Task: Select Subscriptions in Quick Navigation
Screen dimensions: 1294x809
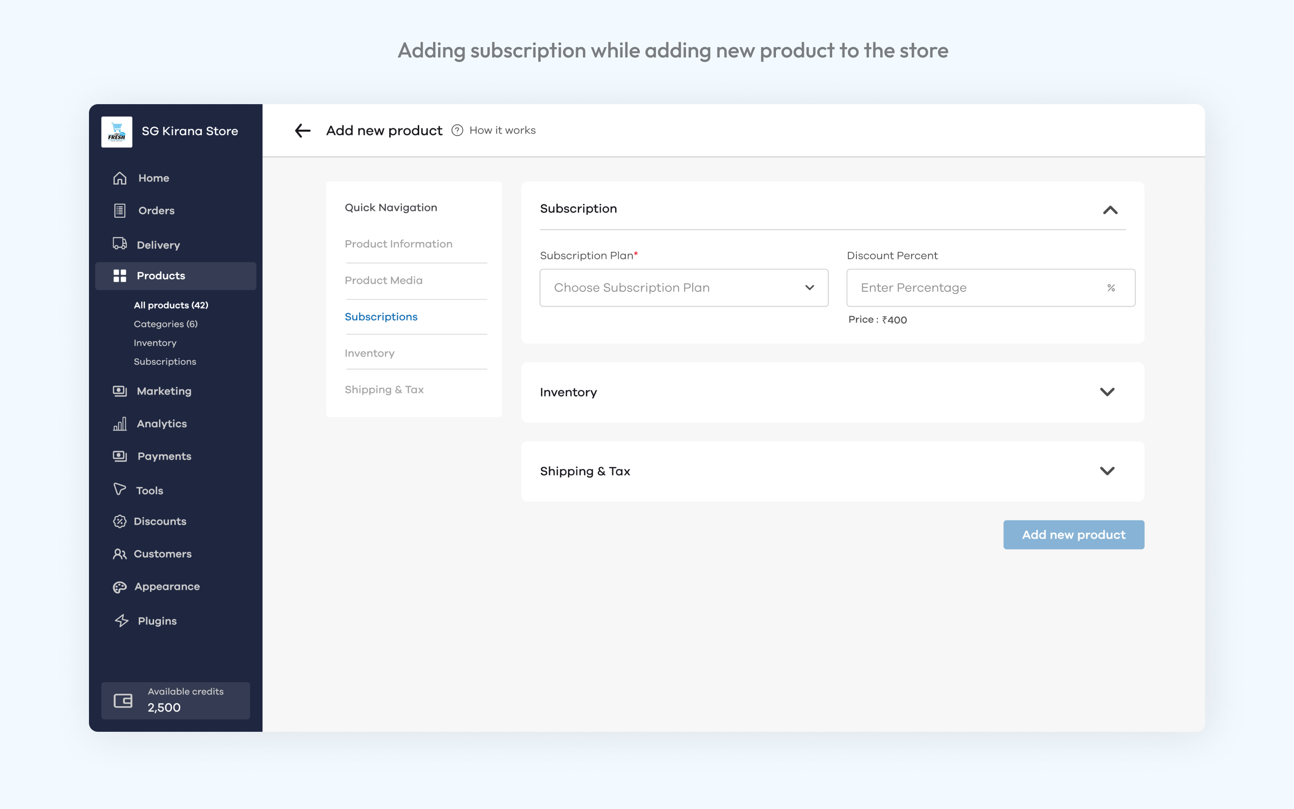Action: (381, 317)
